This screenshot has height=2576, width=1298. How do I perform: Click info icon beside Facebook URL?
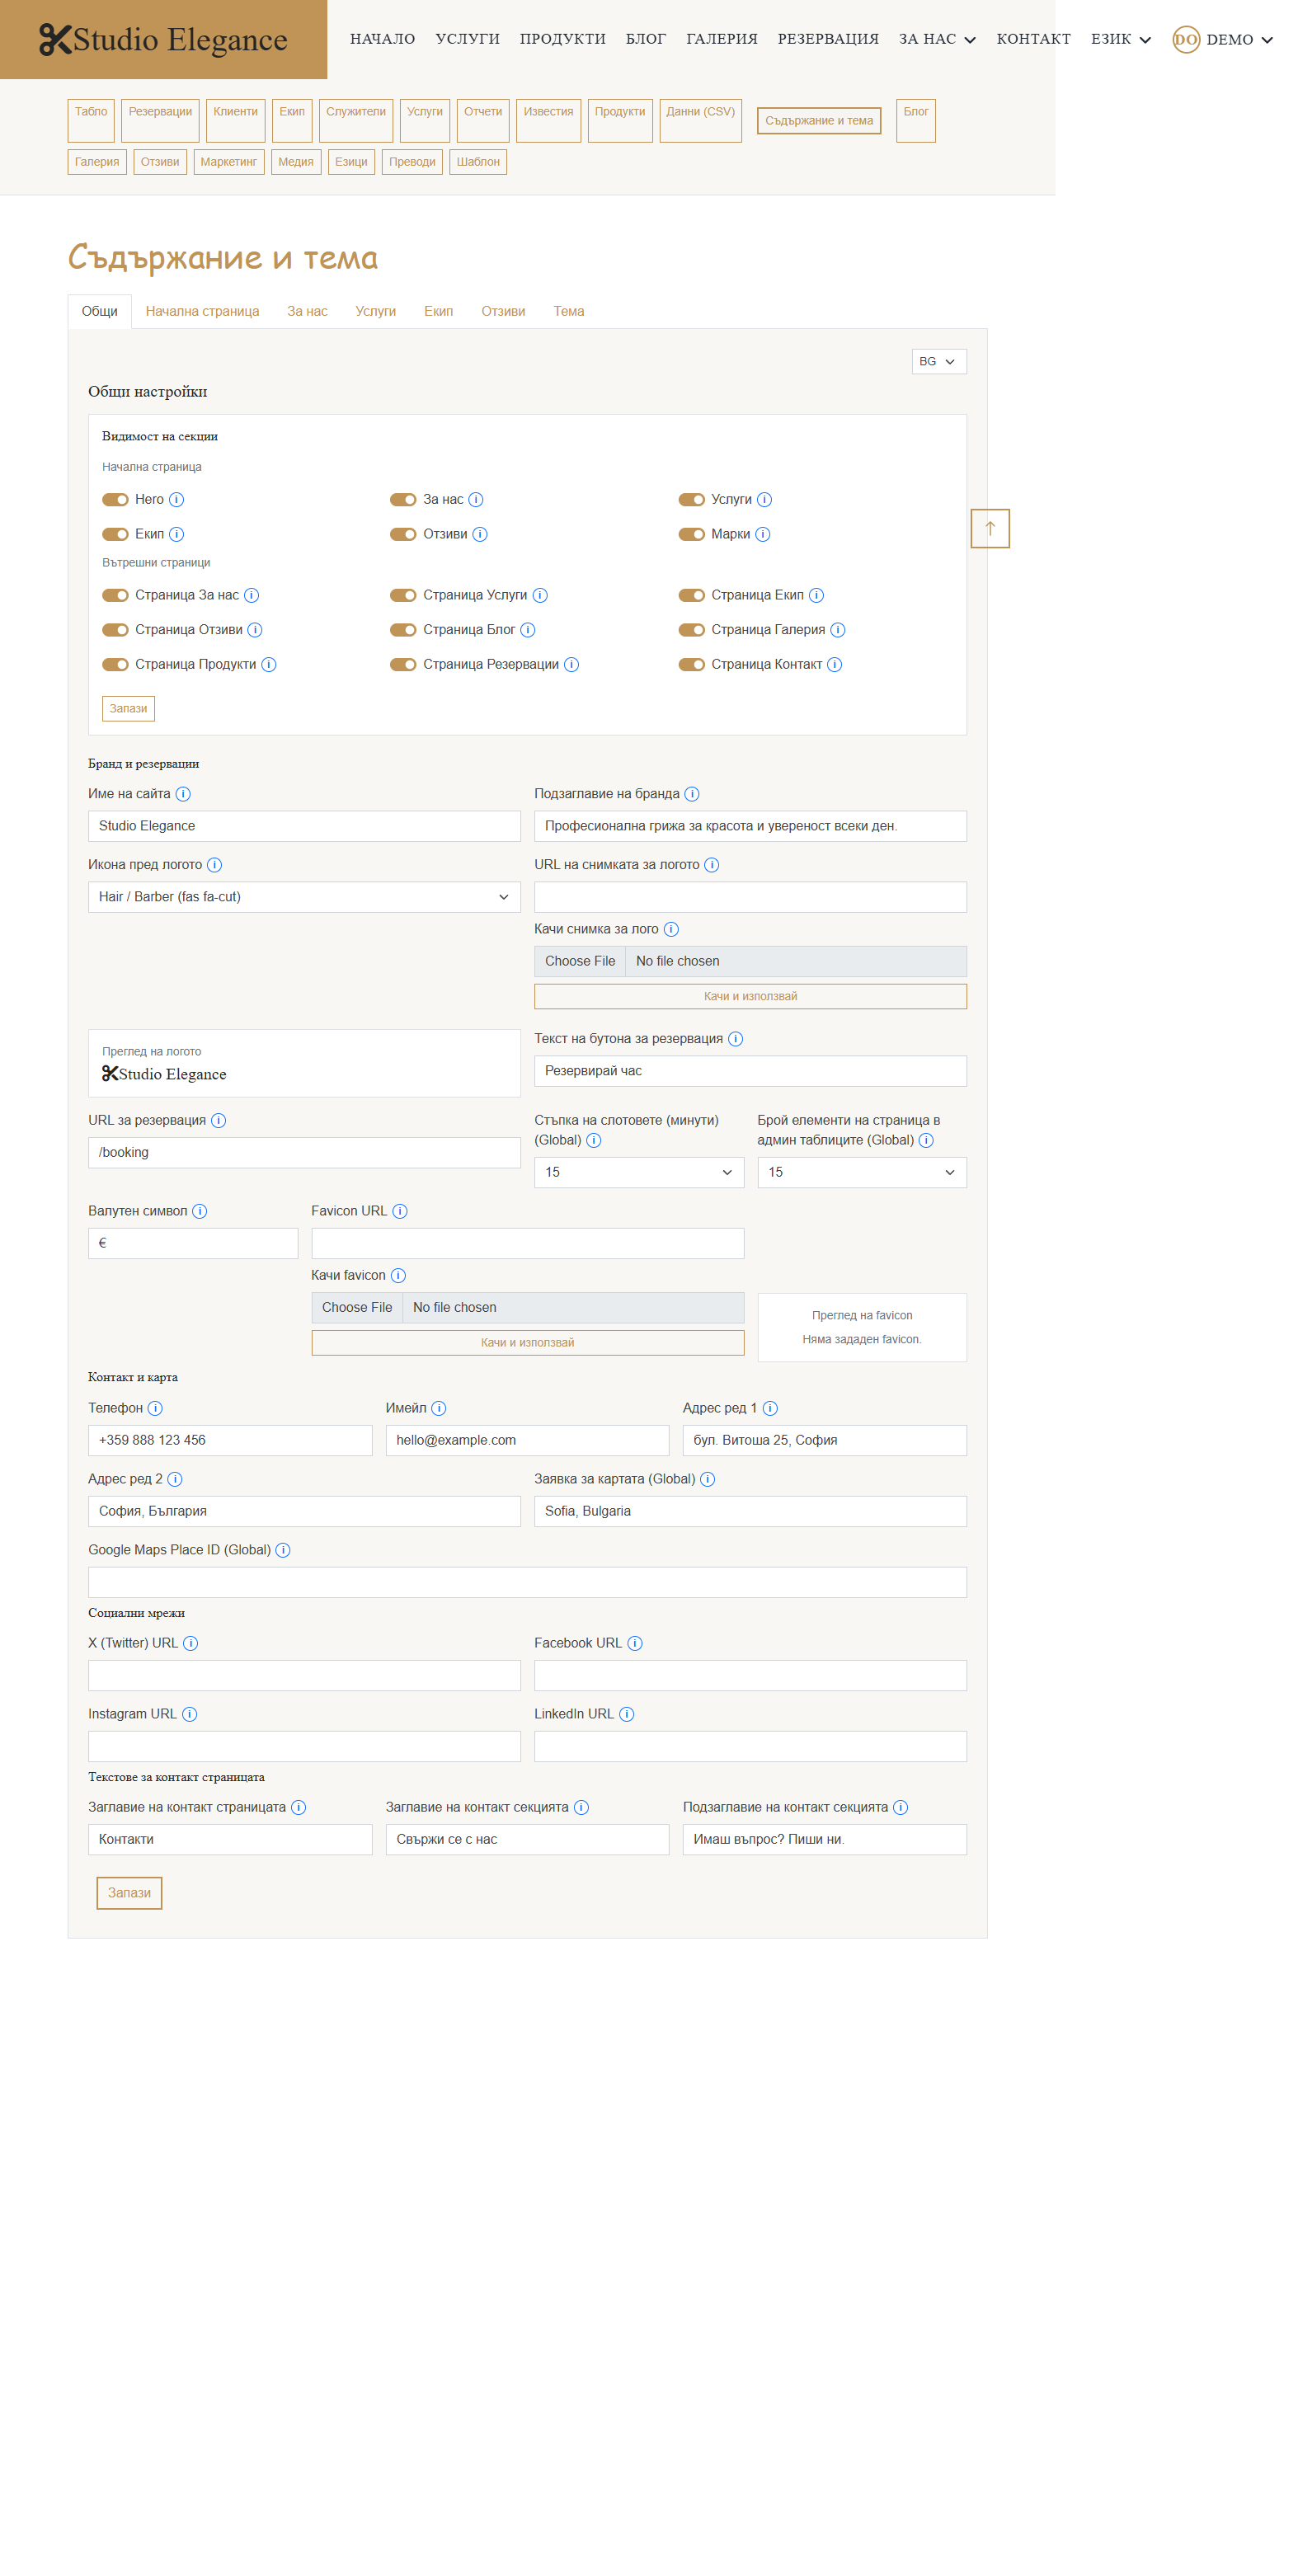[634, 1643]
